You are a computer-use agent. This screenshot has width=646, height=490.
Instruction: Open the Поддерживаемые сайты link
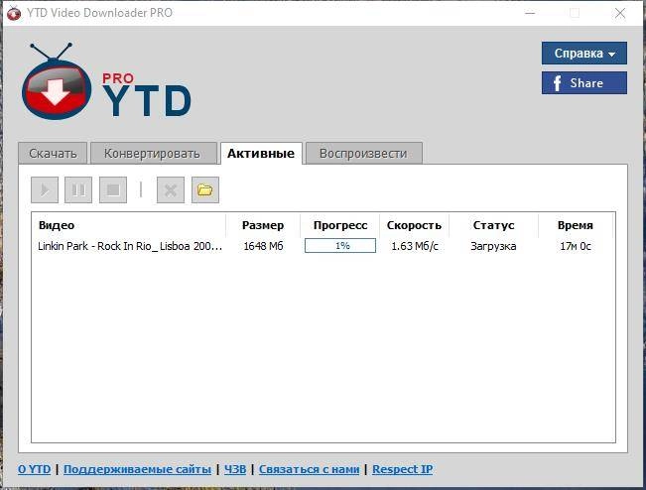point(137,469)
